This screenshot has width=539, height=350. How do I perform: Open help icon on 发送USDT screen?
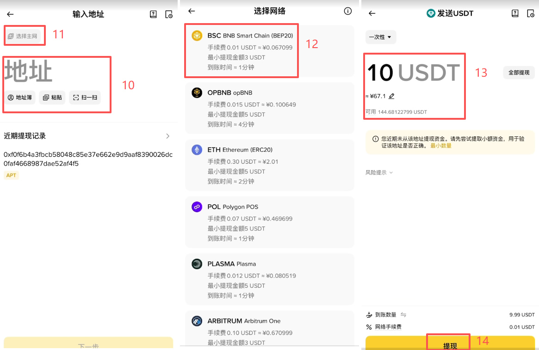click(515, 13)
